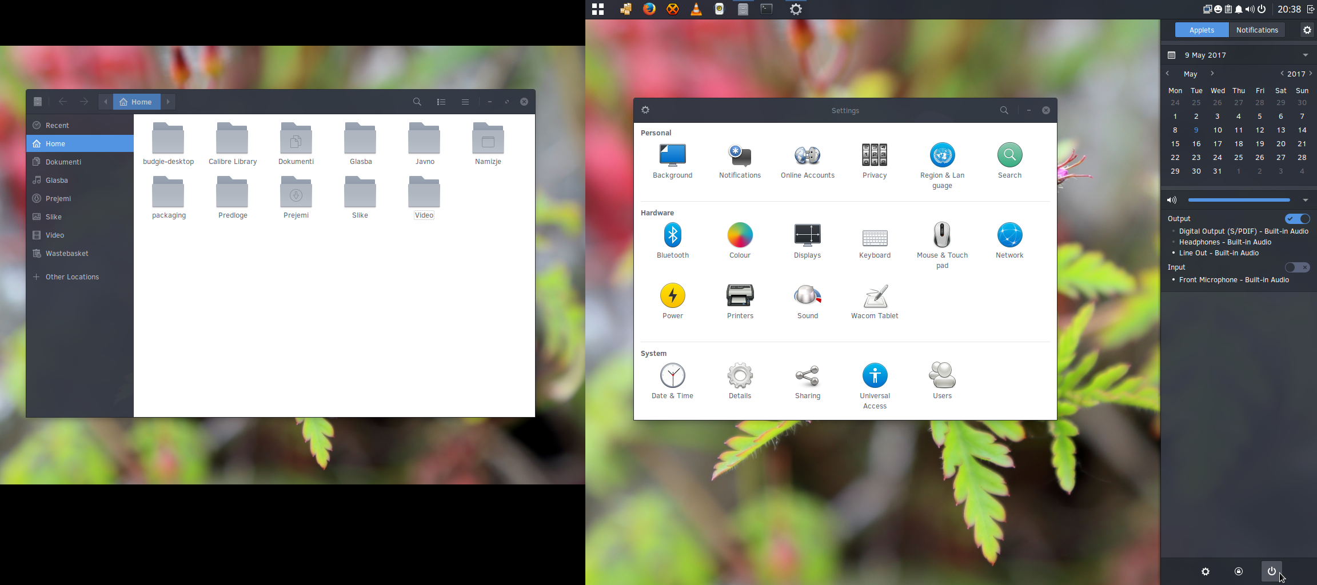Switch to Notifications tab in Raven

pos(1257,30)
